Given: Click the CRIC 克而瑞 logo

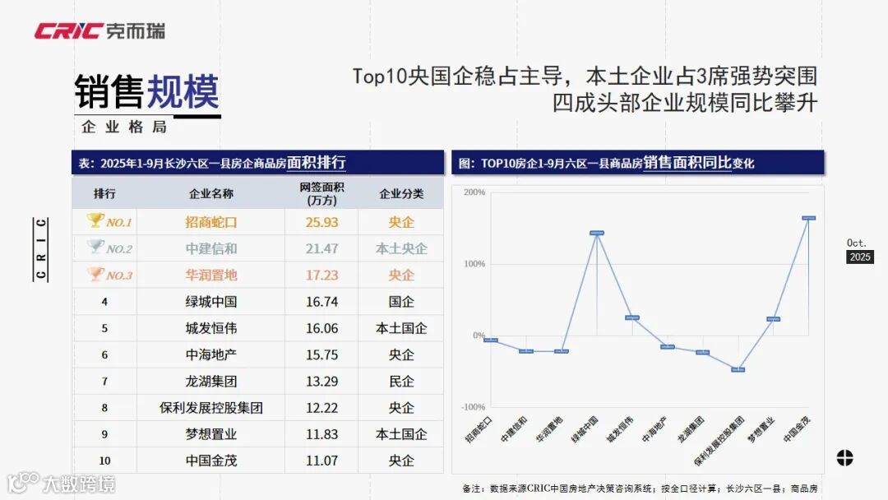Looking at the screenshot, I should tap(99, 30).
